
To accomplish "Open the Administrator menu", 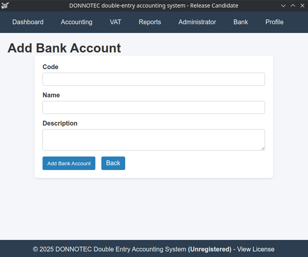I will pos(197,22).
